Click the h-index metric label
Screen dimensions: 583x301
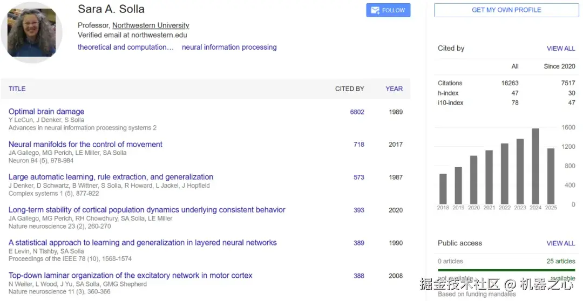tap(448, 93)
